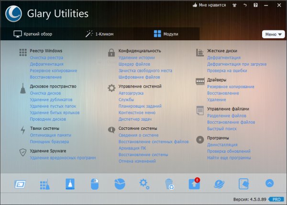This screenshot has width=287, height=205.
Task: Click the Glary Utilities moon logo
Action: pos(13,14)
